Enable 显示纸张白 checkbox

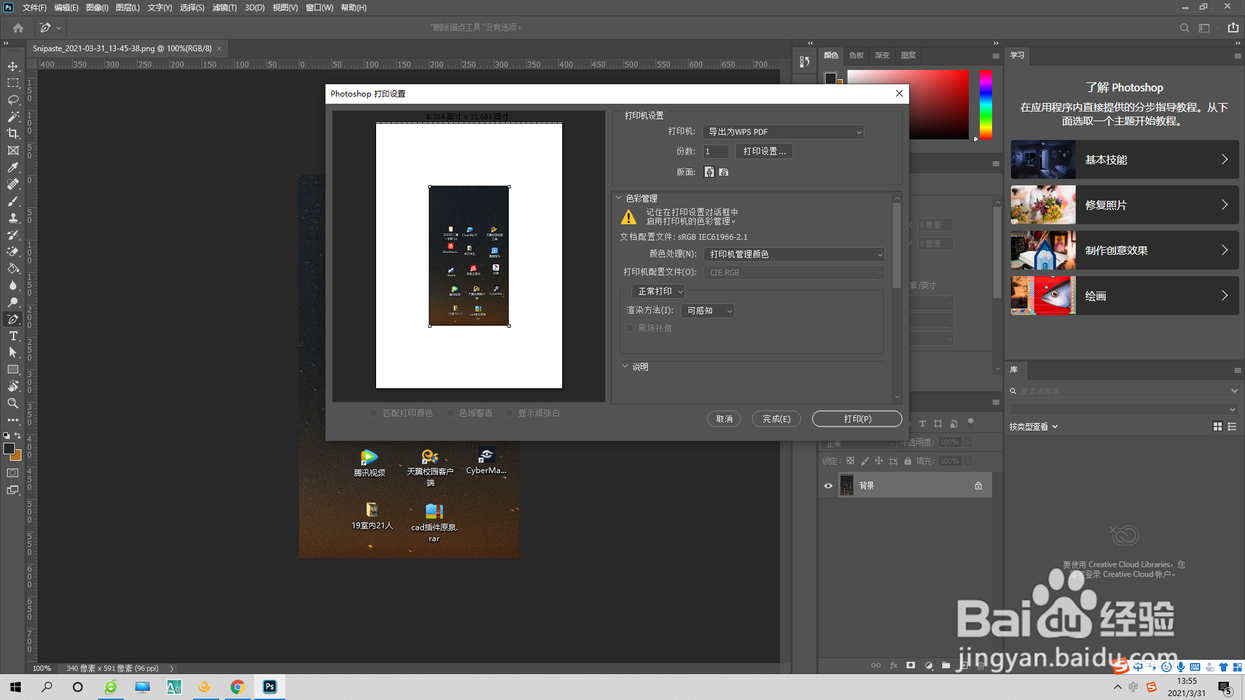click(509, 413)
